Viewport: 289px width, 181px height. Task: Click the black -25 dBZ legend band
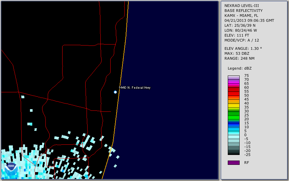(x=233, y=153)
